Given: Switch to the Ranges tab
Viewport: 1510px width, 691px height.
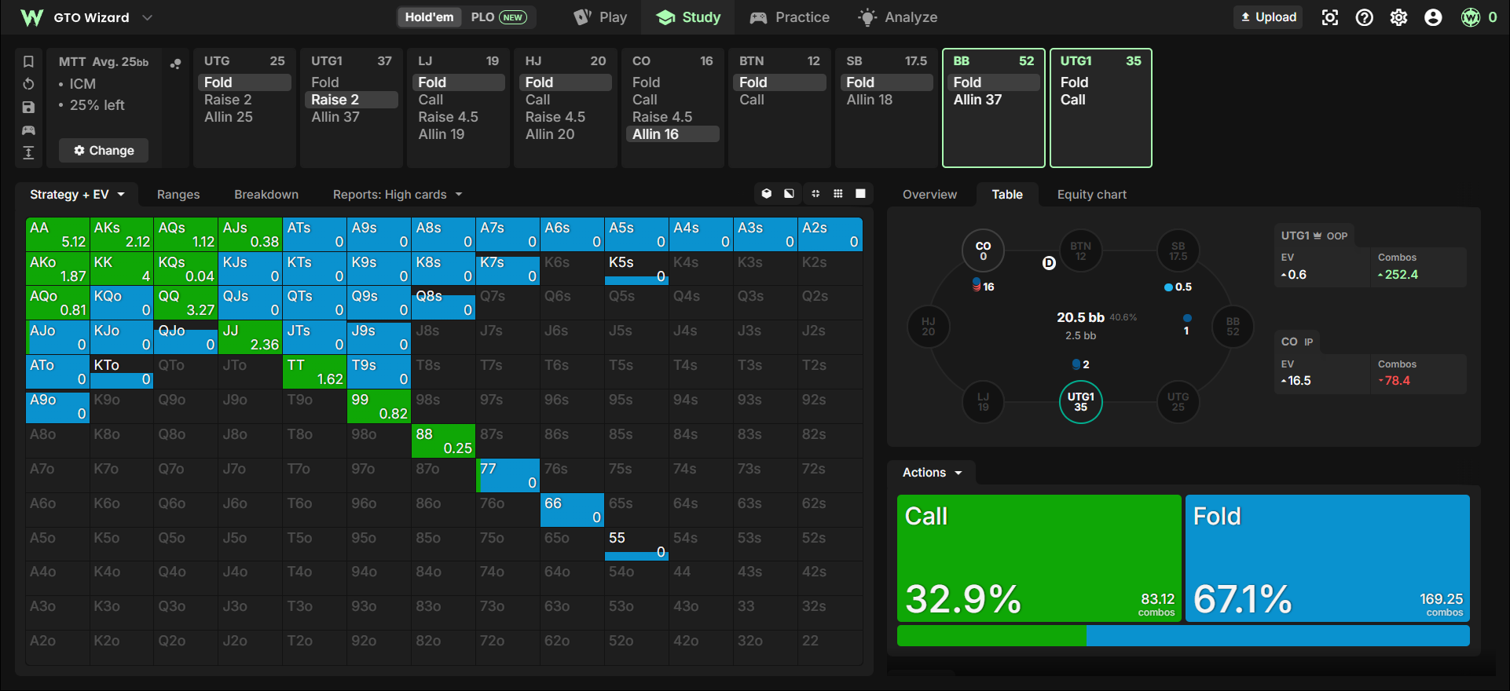Looking at the screenshot, I should tap(178, 195).
